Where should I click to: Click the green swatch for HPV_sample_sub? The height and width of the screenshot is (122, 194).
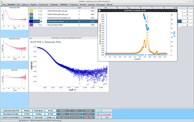click(31, 18)
